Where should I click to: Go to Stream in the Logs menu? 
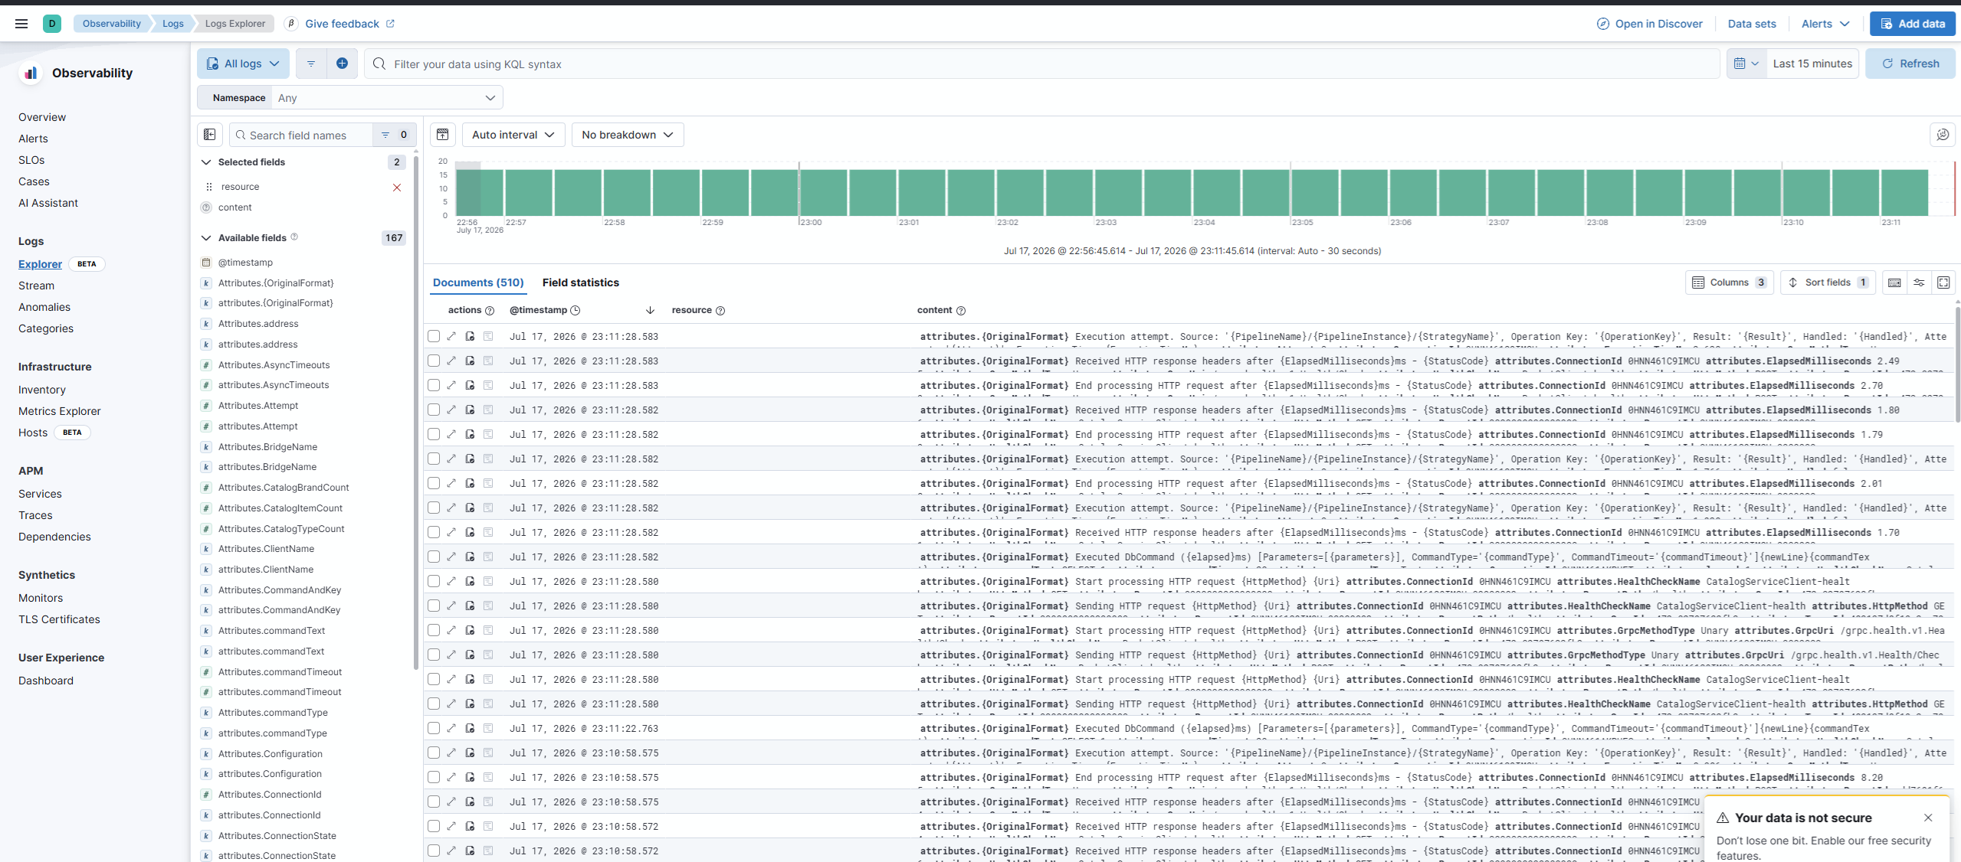click(36, 286)
